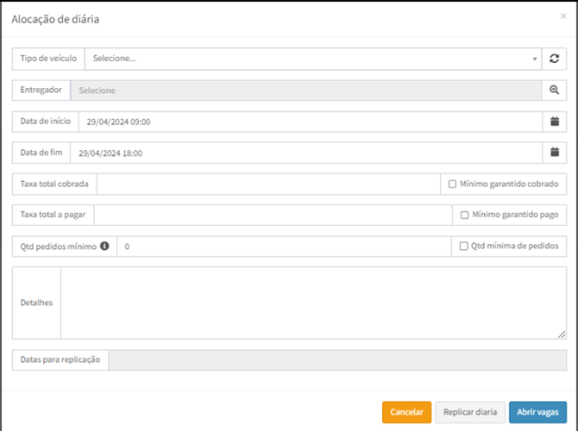
Task: Click the refresh icon beside vehicle type
Action: [x=555, y=59]
